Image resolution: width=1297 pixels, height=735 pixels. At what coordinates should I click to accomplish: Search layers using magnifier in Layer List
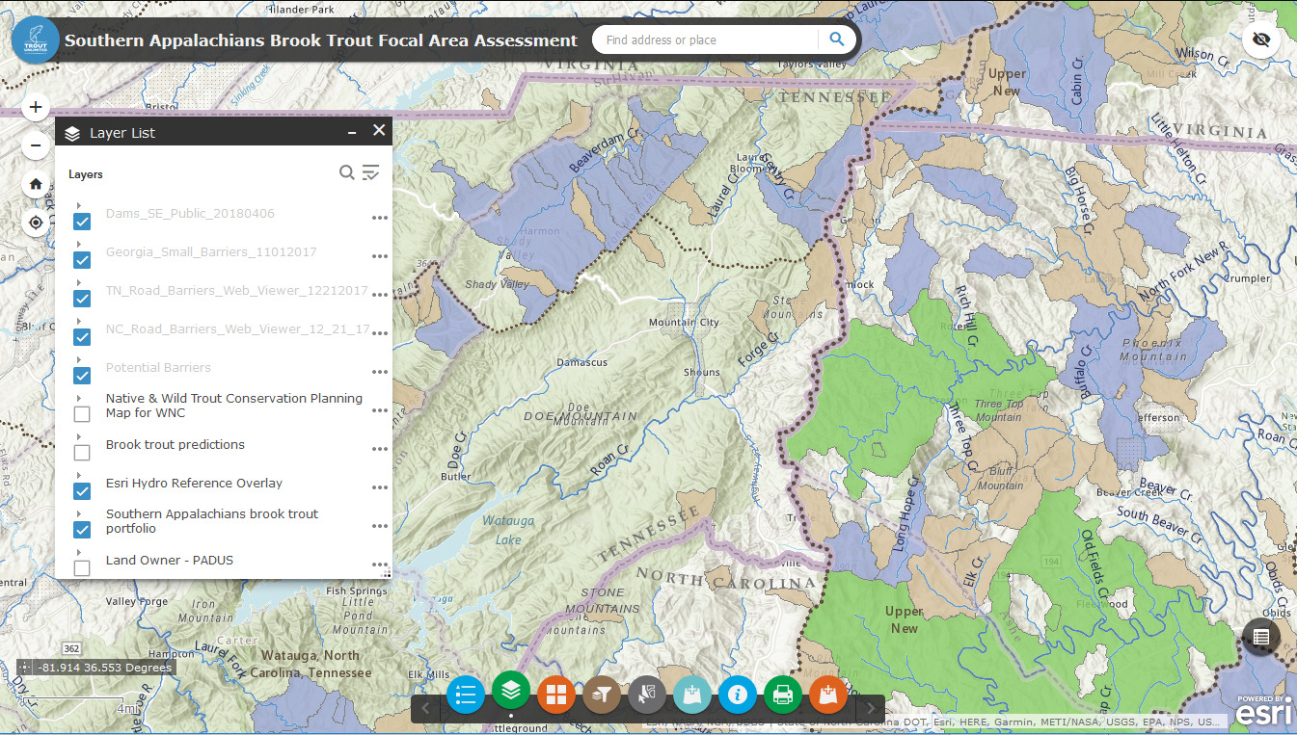point(346,172)
